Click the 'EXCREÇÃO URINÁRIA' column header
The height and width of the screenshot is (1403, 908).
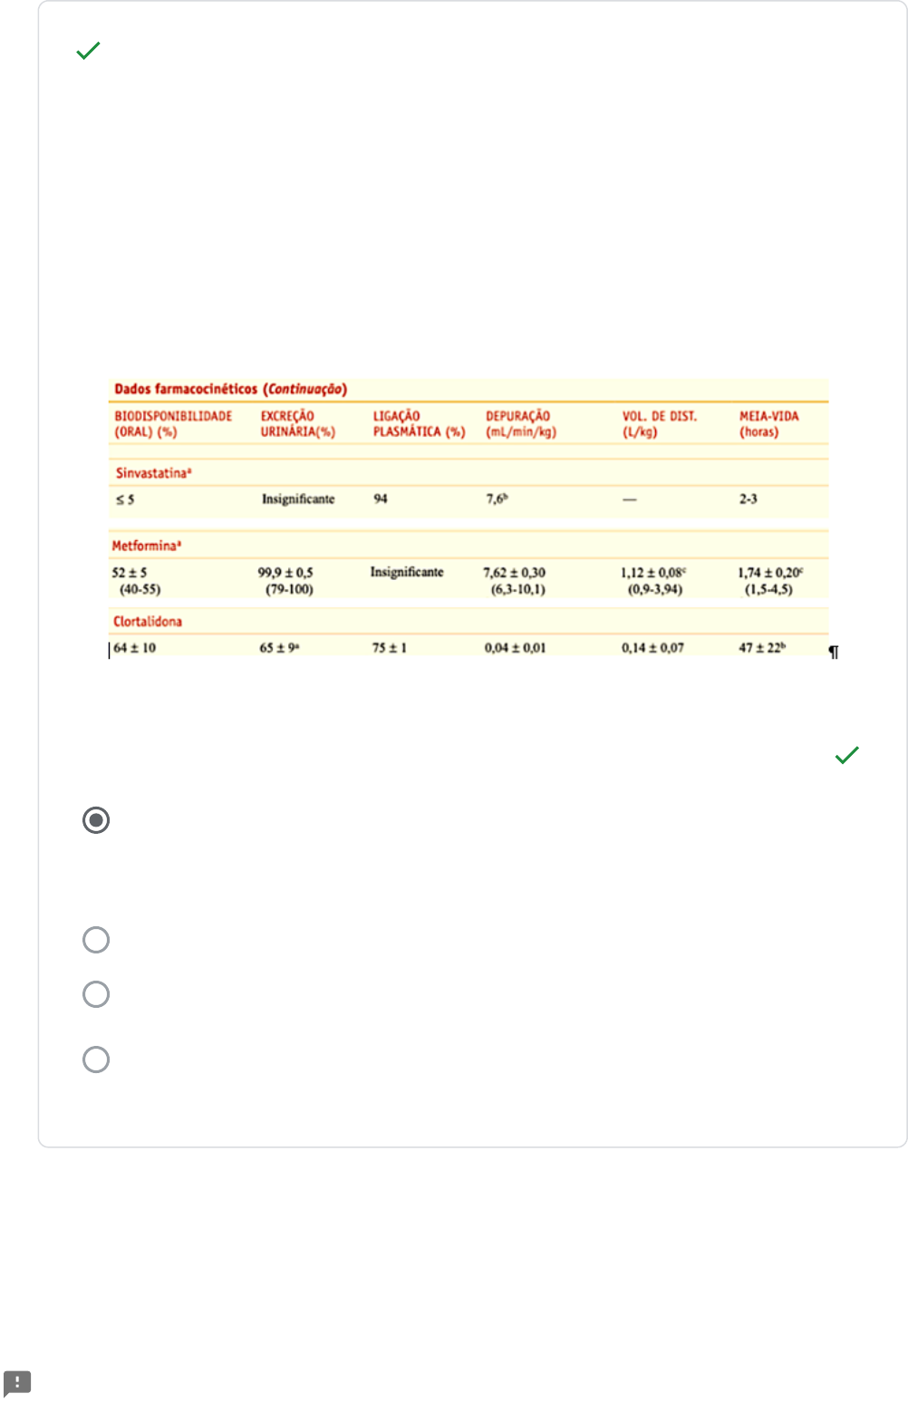(x=298, y=424)
